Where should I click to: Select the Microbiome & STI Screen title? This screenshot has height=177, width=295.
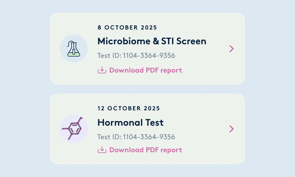click(x=152, y=41)
